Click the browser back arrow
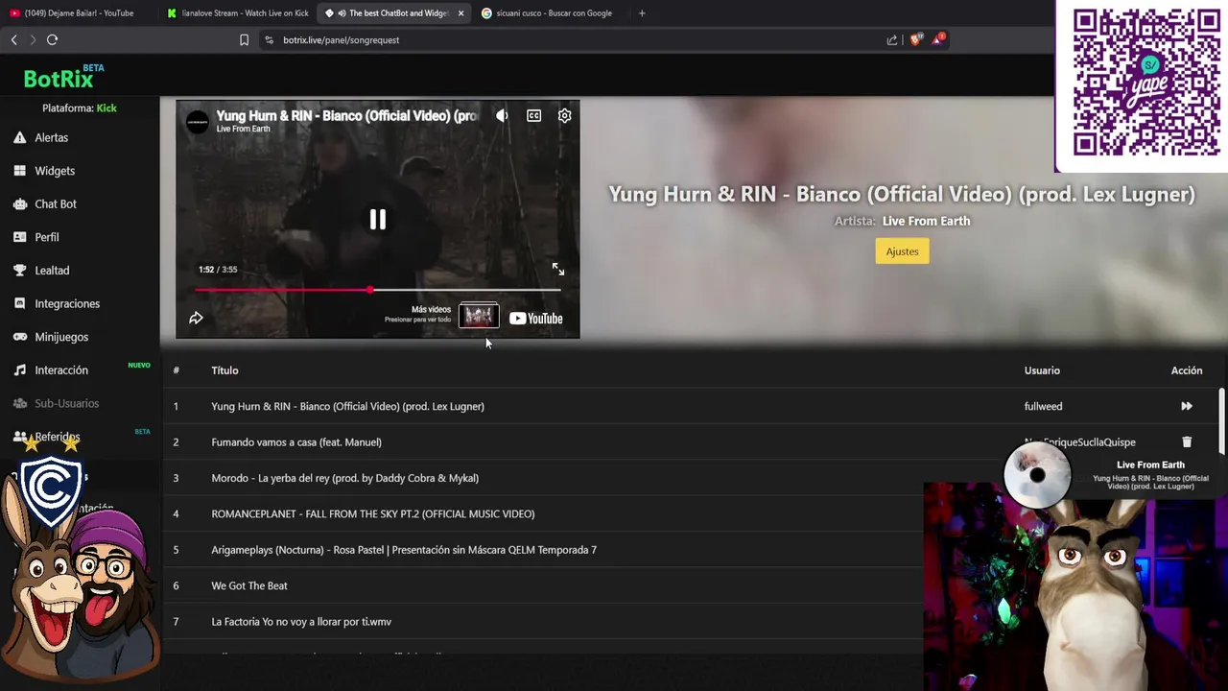 [x=13, y=40]
